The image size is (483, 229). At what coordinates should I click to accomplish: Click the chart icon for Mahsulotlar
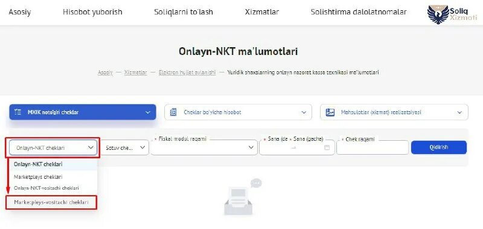330,112
